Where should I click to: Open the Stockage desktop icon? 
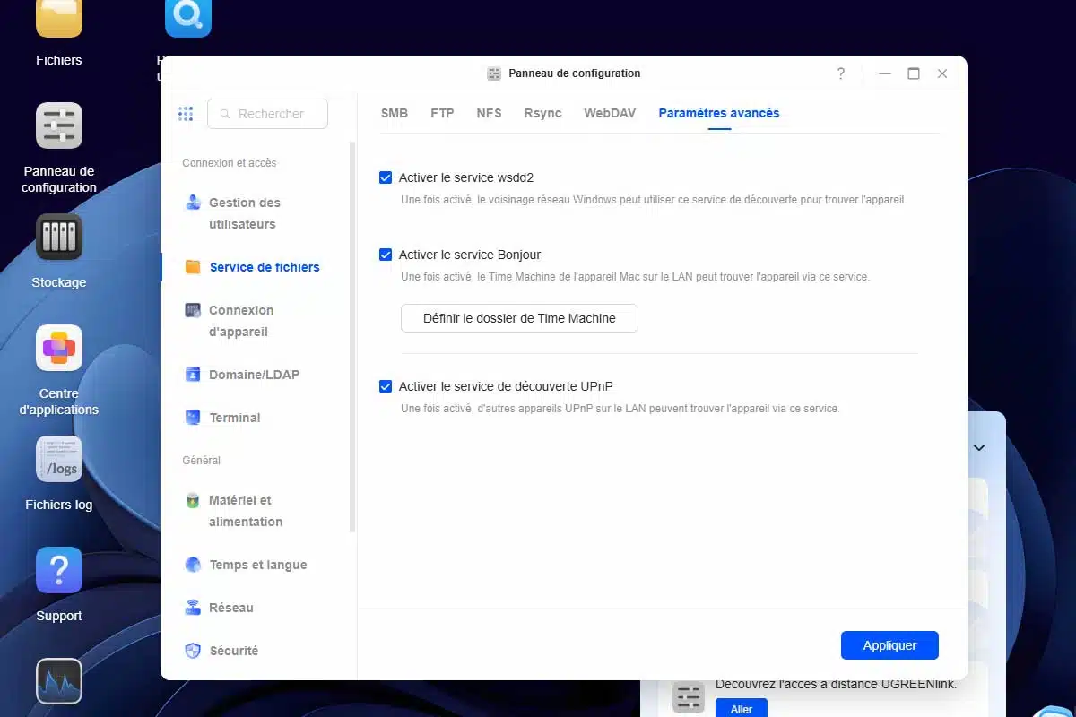[59, 237]
